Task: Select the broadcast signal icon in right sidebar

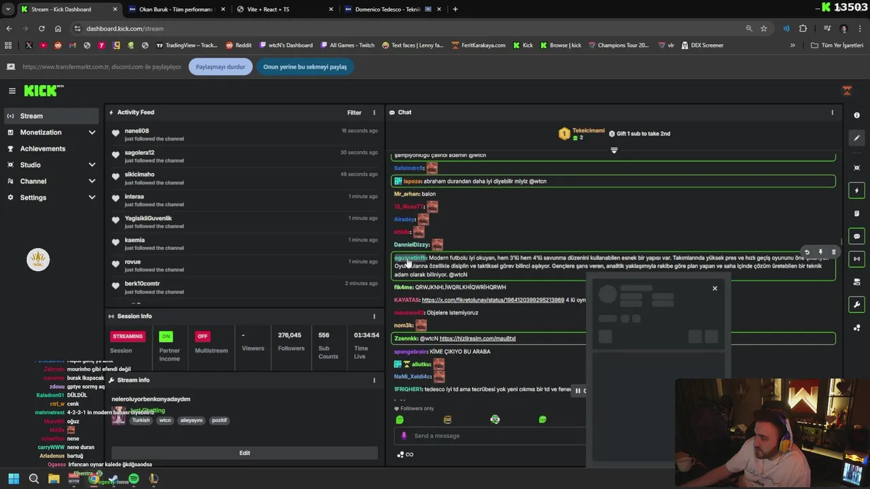Action: 856,259
